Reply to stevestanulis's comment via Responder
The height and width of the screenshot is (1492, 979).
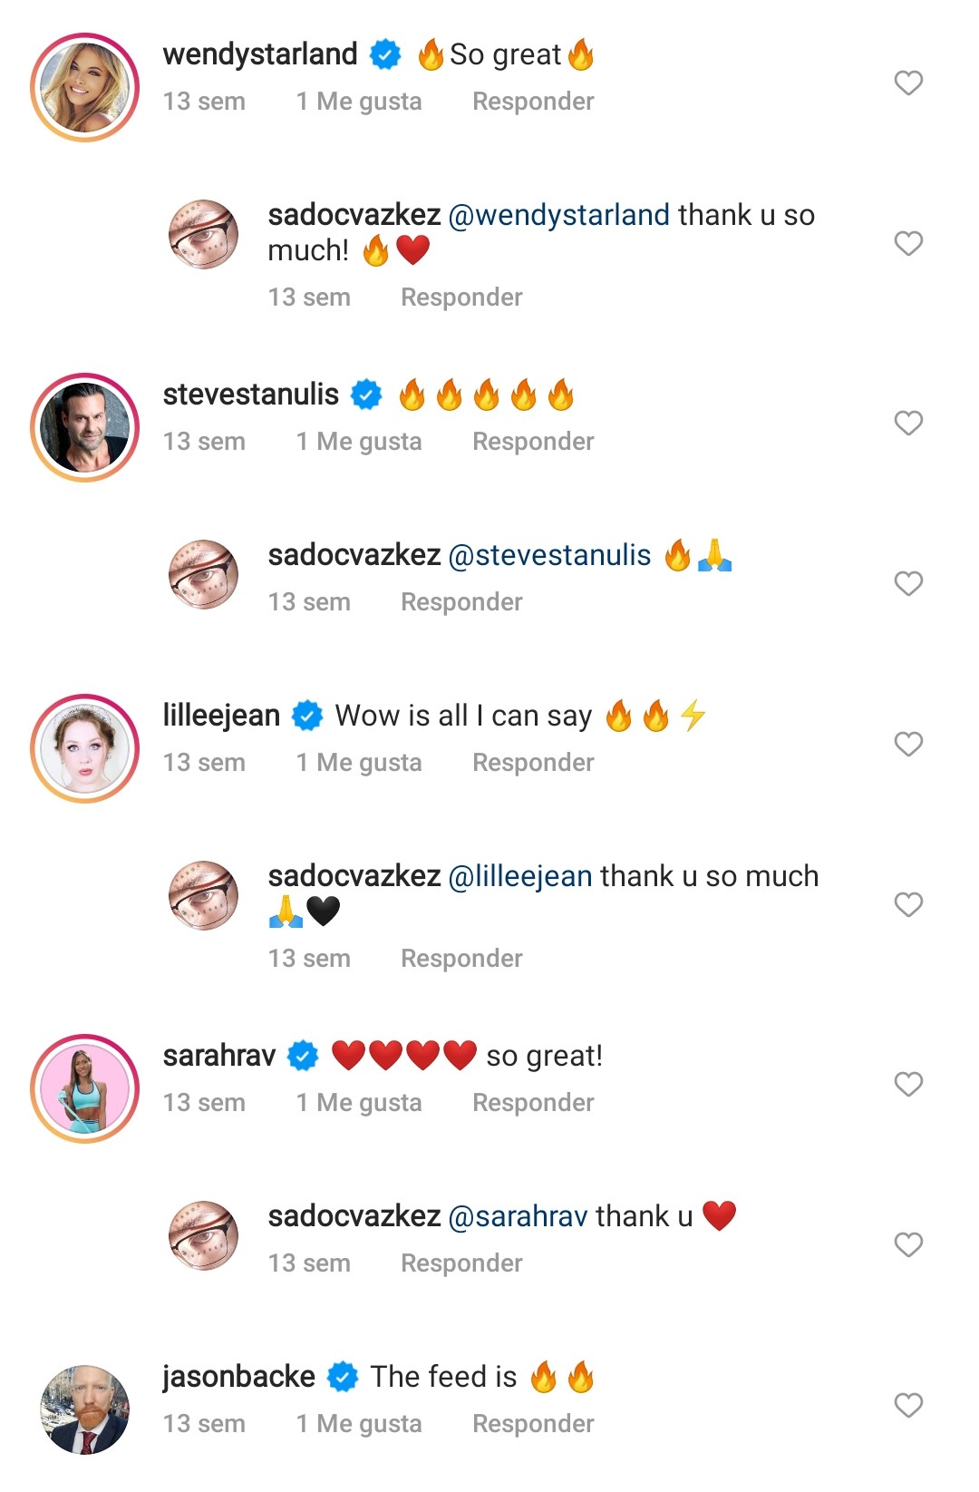[x=533, y=442]
